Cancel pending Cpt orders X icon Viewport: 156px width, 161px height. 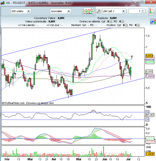(111, 22)
